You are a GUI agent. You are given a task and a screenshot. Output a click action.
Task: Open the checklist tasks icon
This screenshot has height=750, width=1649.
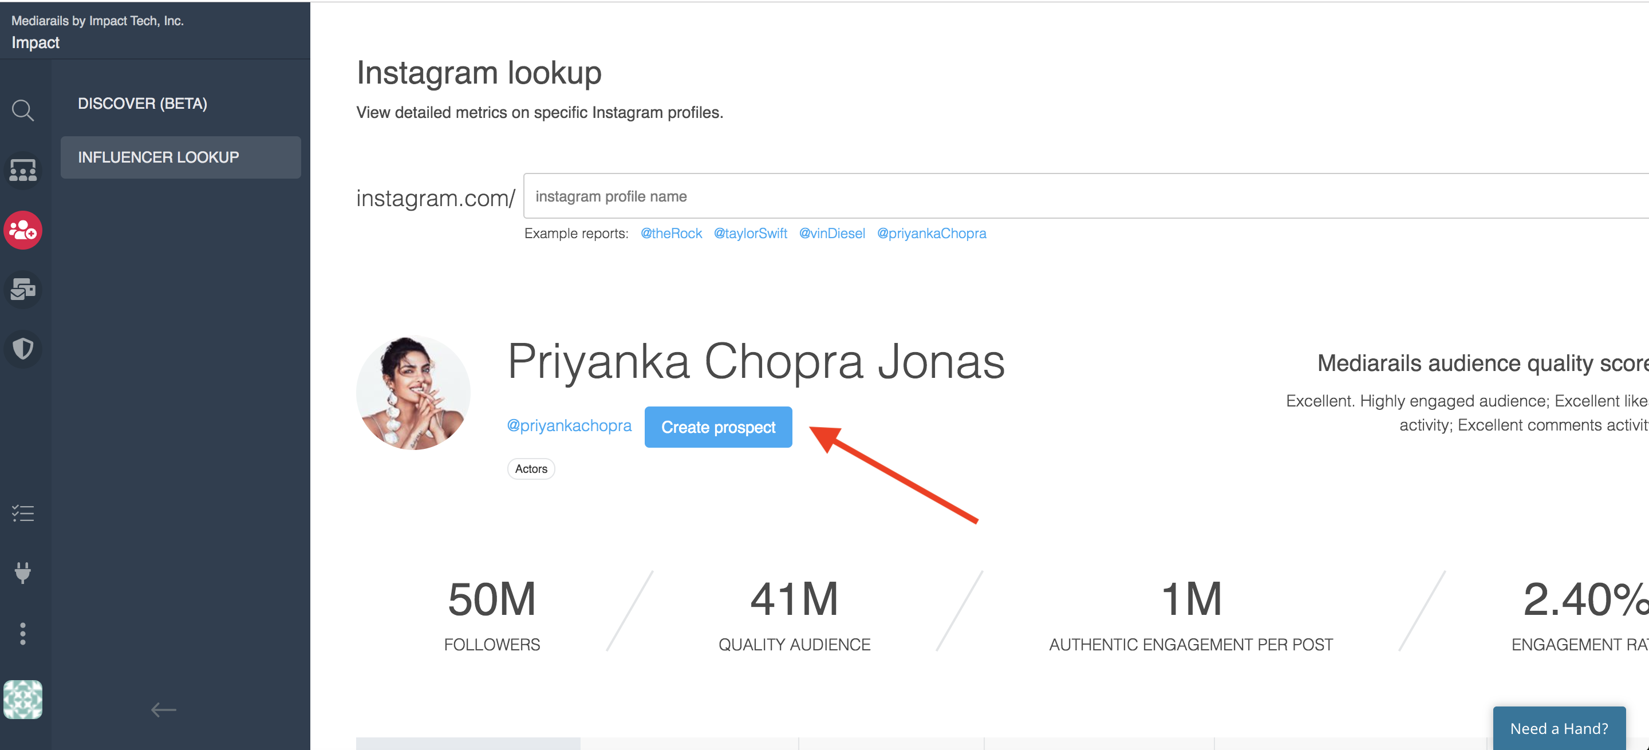point(23,513)
